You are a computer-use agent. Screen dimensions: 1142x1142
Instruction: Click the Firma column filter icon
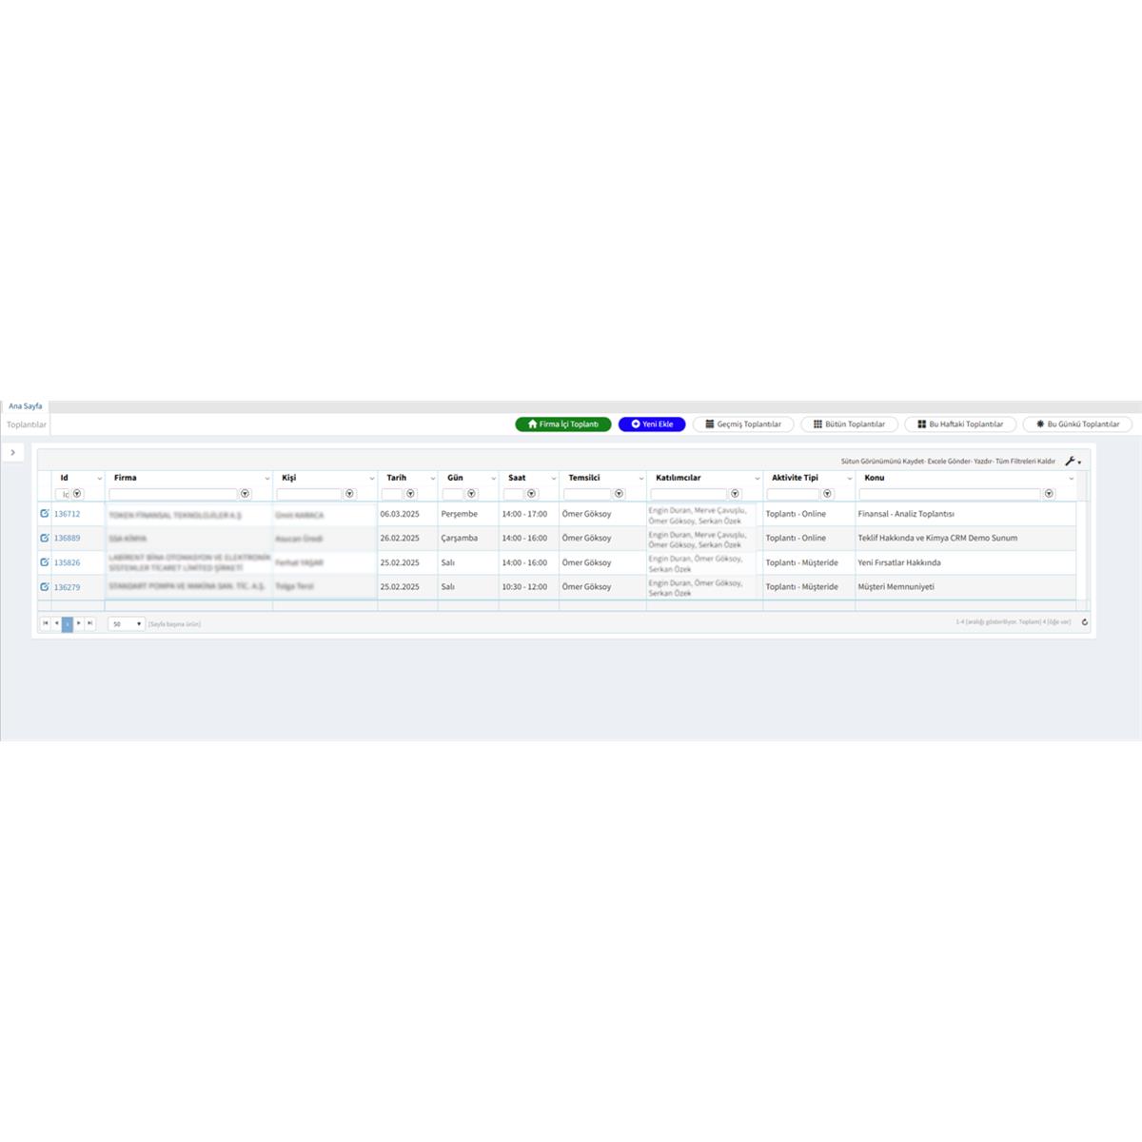pyautogui.click(x=245, y=494)
